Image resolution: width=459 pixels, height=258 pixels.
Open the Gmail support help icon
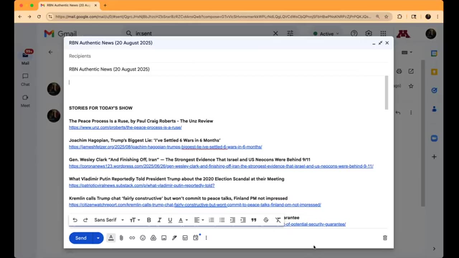pyautogui.click(x=354, y=33)
